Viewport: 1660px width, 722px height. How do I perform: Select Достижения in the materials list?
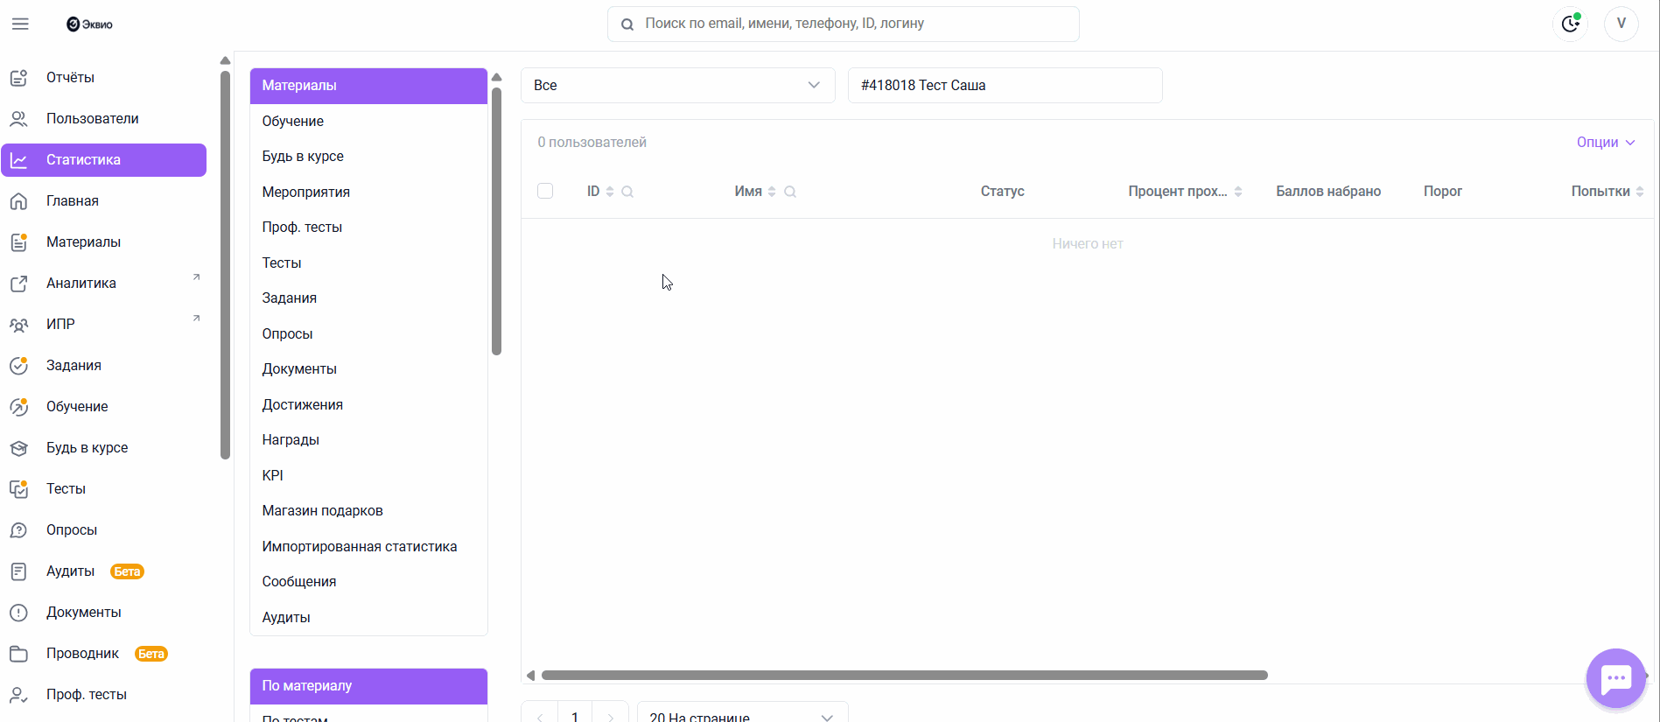click(368, 405)
